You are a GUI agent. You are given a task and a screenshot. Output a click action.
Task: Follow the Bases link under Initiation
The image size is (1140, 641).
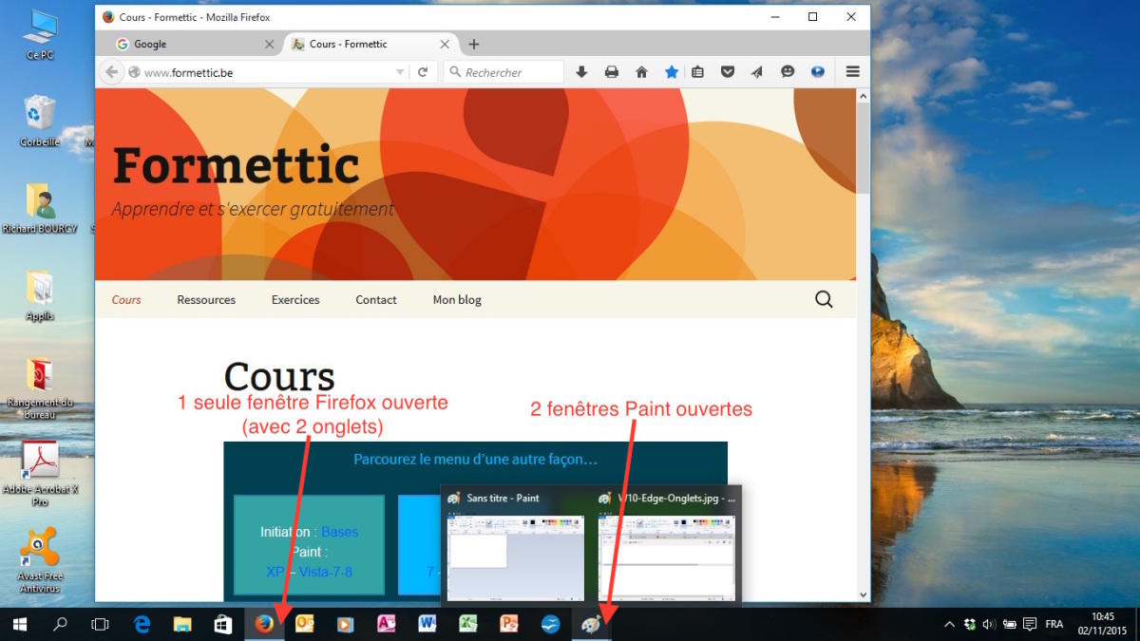point(340,532)
